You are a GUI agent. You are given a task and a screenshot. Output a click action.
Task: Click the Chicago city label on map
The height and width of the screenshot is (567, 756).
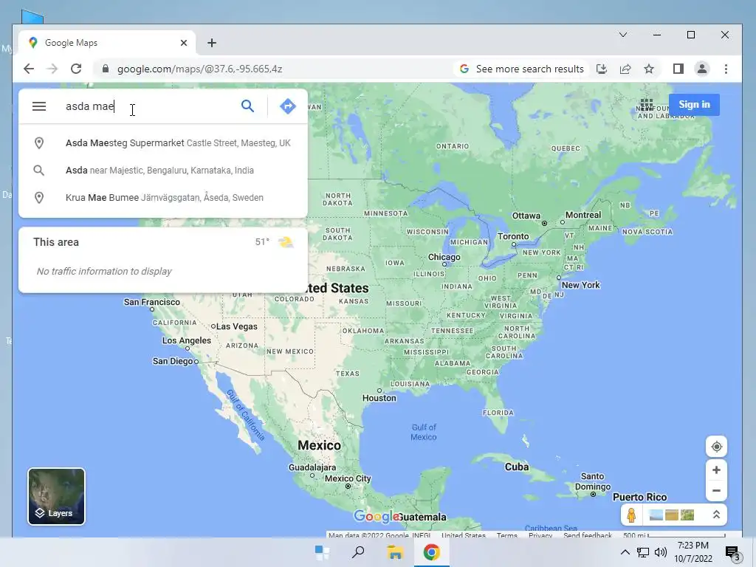tap(444, 257)
